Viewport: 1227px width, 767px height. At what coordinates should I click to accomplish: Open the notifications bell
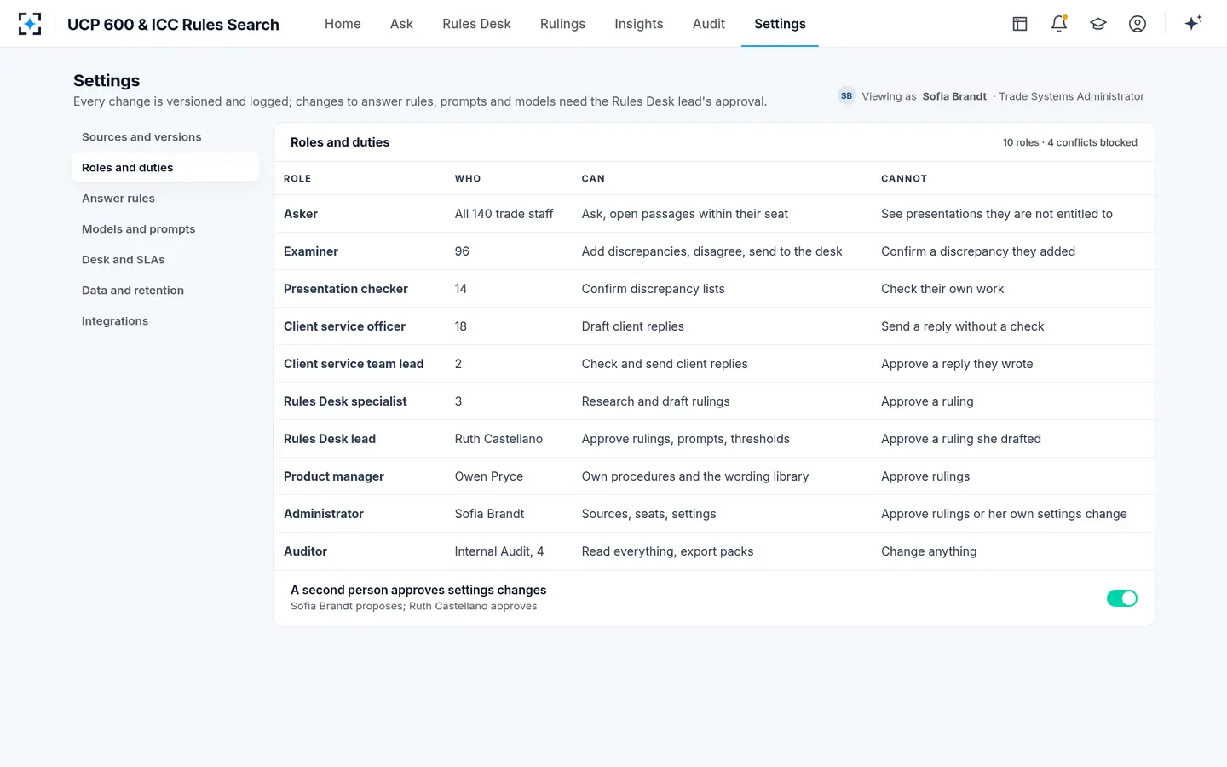(1059, 24)
